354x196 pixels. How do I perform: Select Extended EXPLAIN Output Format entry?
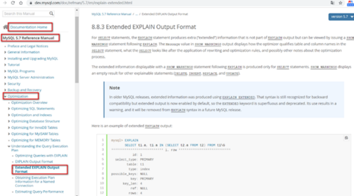38,170
